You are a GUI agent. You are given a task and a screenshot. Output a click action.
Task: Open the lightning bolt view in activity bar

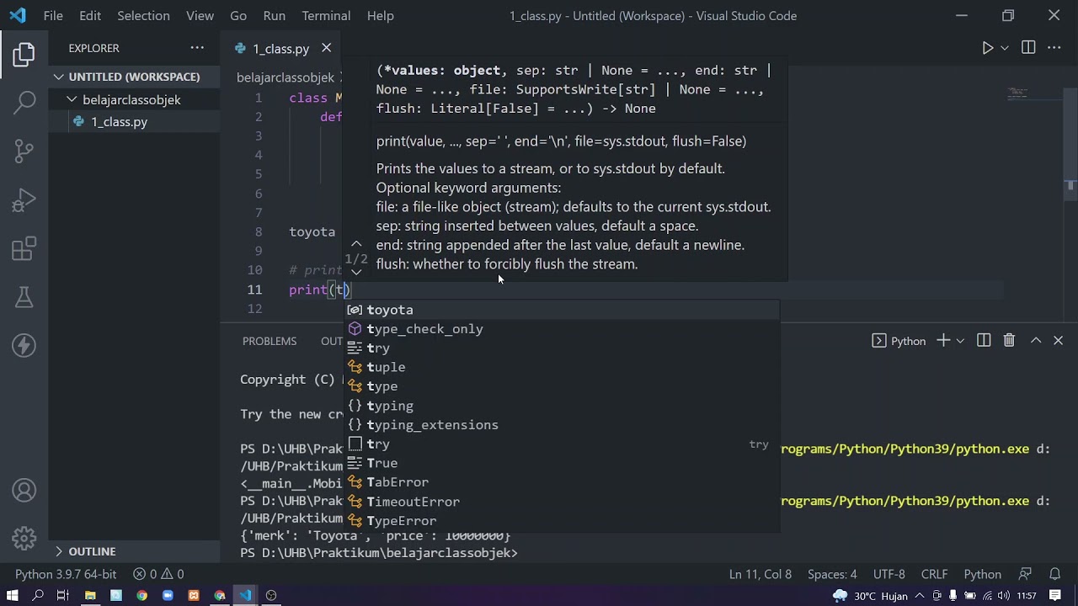click(x=24, y=345)
